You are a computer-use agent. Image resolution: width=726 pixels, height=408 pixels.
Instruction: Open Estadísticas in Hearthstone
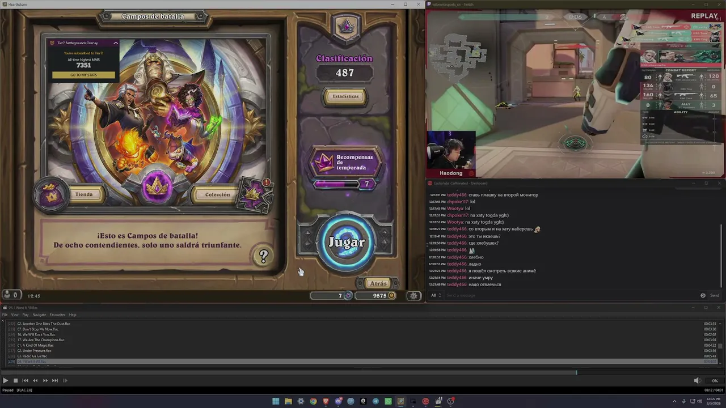(x=345, y=96)
